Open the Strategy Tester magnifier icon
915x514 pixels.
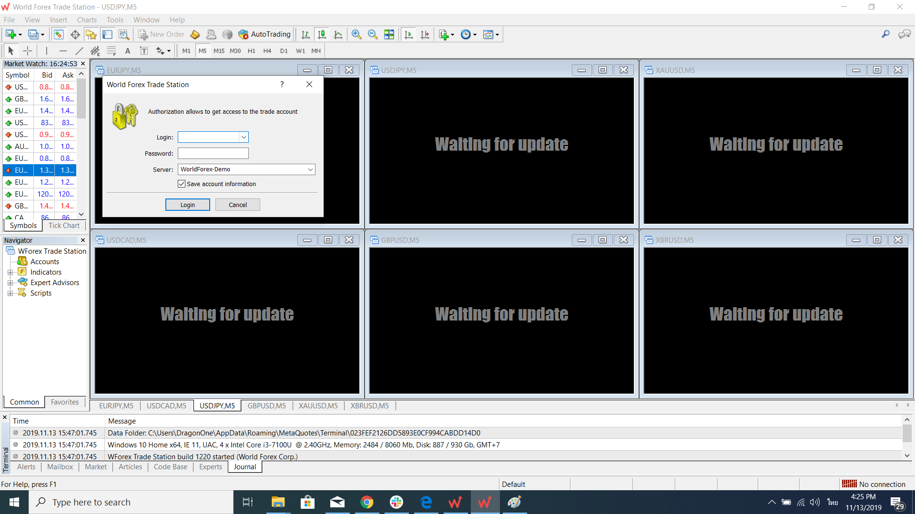tap(124, 34)
